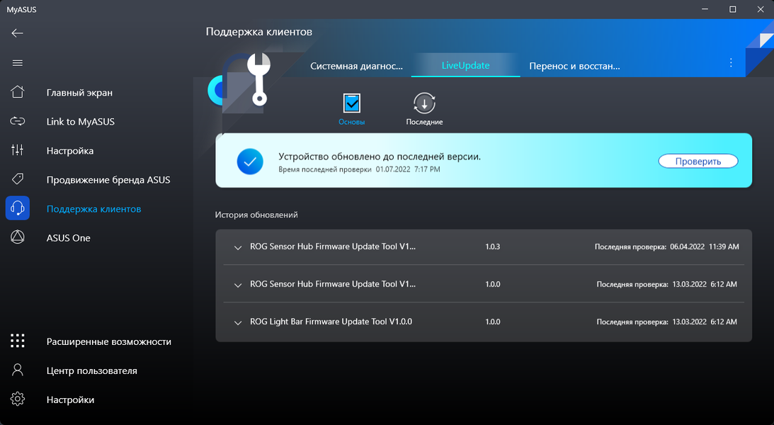Open Продвижение бренда ASUS section
774x425 pixels.
coord(108,180)
